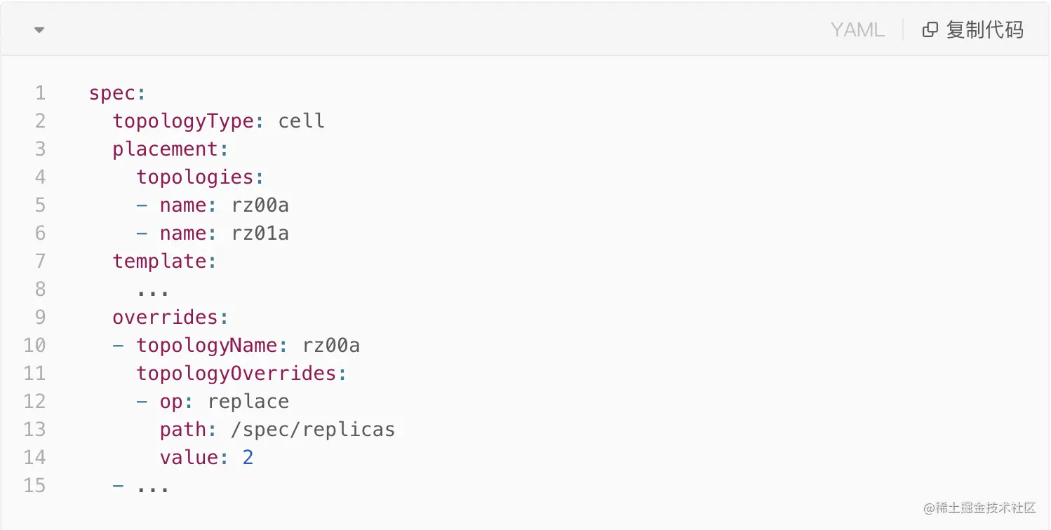
Task: Click the overrides key on line 9
Action: click(x=166, y=317)
